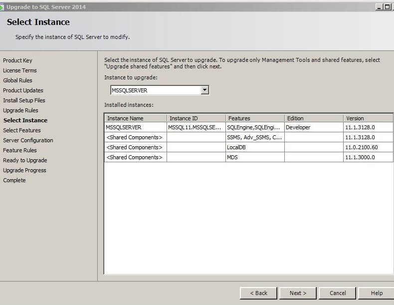Minimize the Upgrade to SQL Server 2014 window
Viewport: 394px width, 305px height.
pyautogui.click(x=379, y=7)
